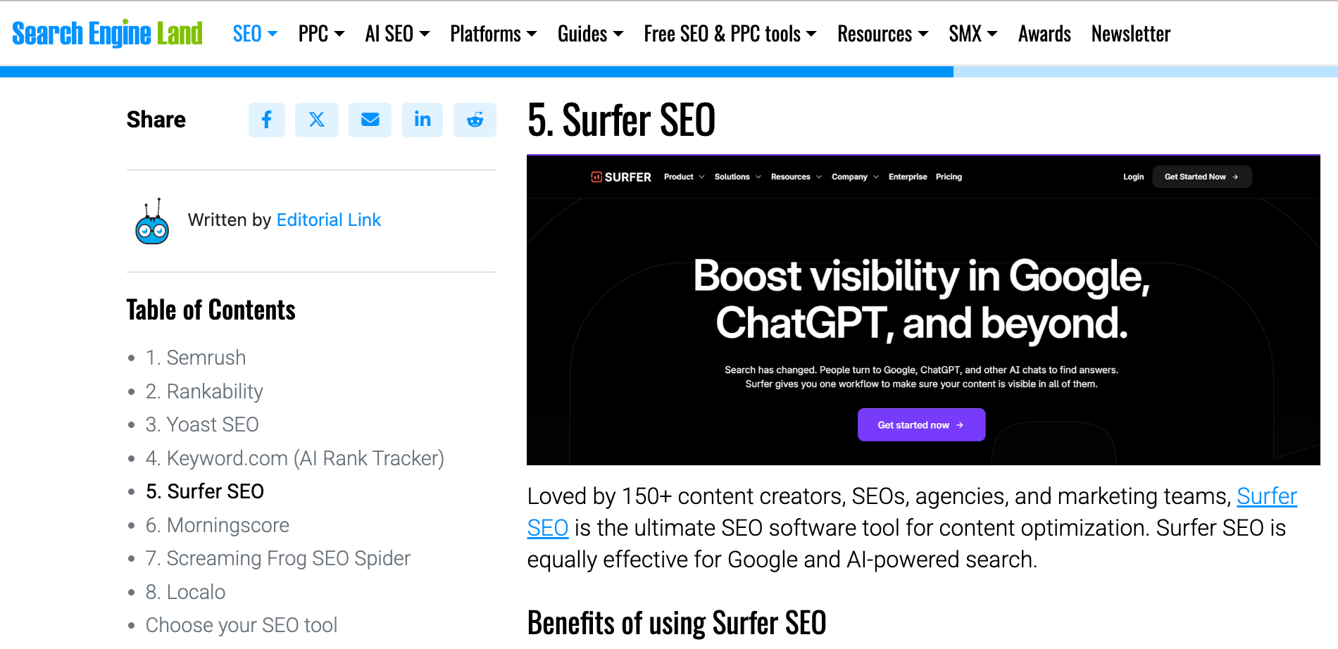Share on LinkedIn icon
Image resolution: width=1338 pixels, height=649 pixels.
[423, 120]
